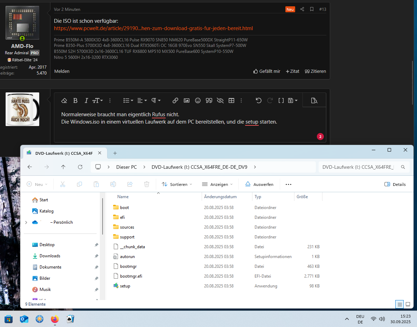Click Auswerfen to eject the drive
This screenshot has height=327, width=417.
click(259, 184)
